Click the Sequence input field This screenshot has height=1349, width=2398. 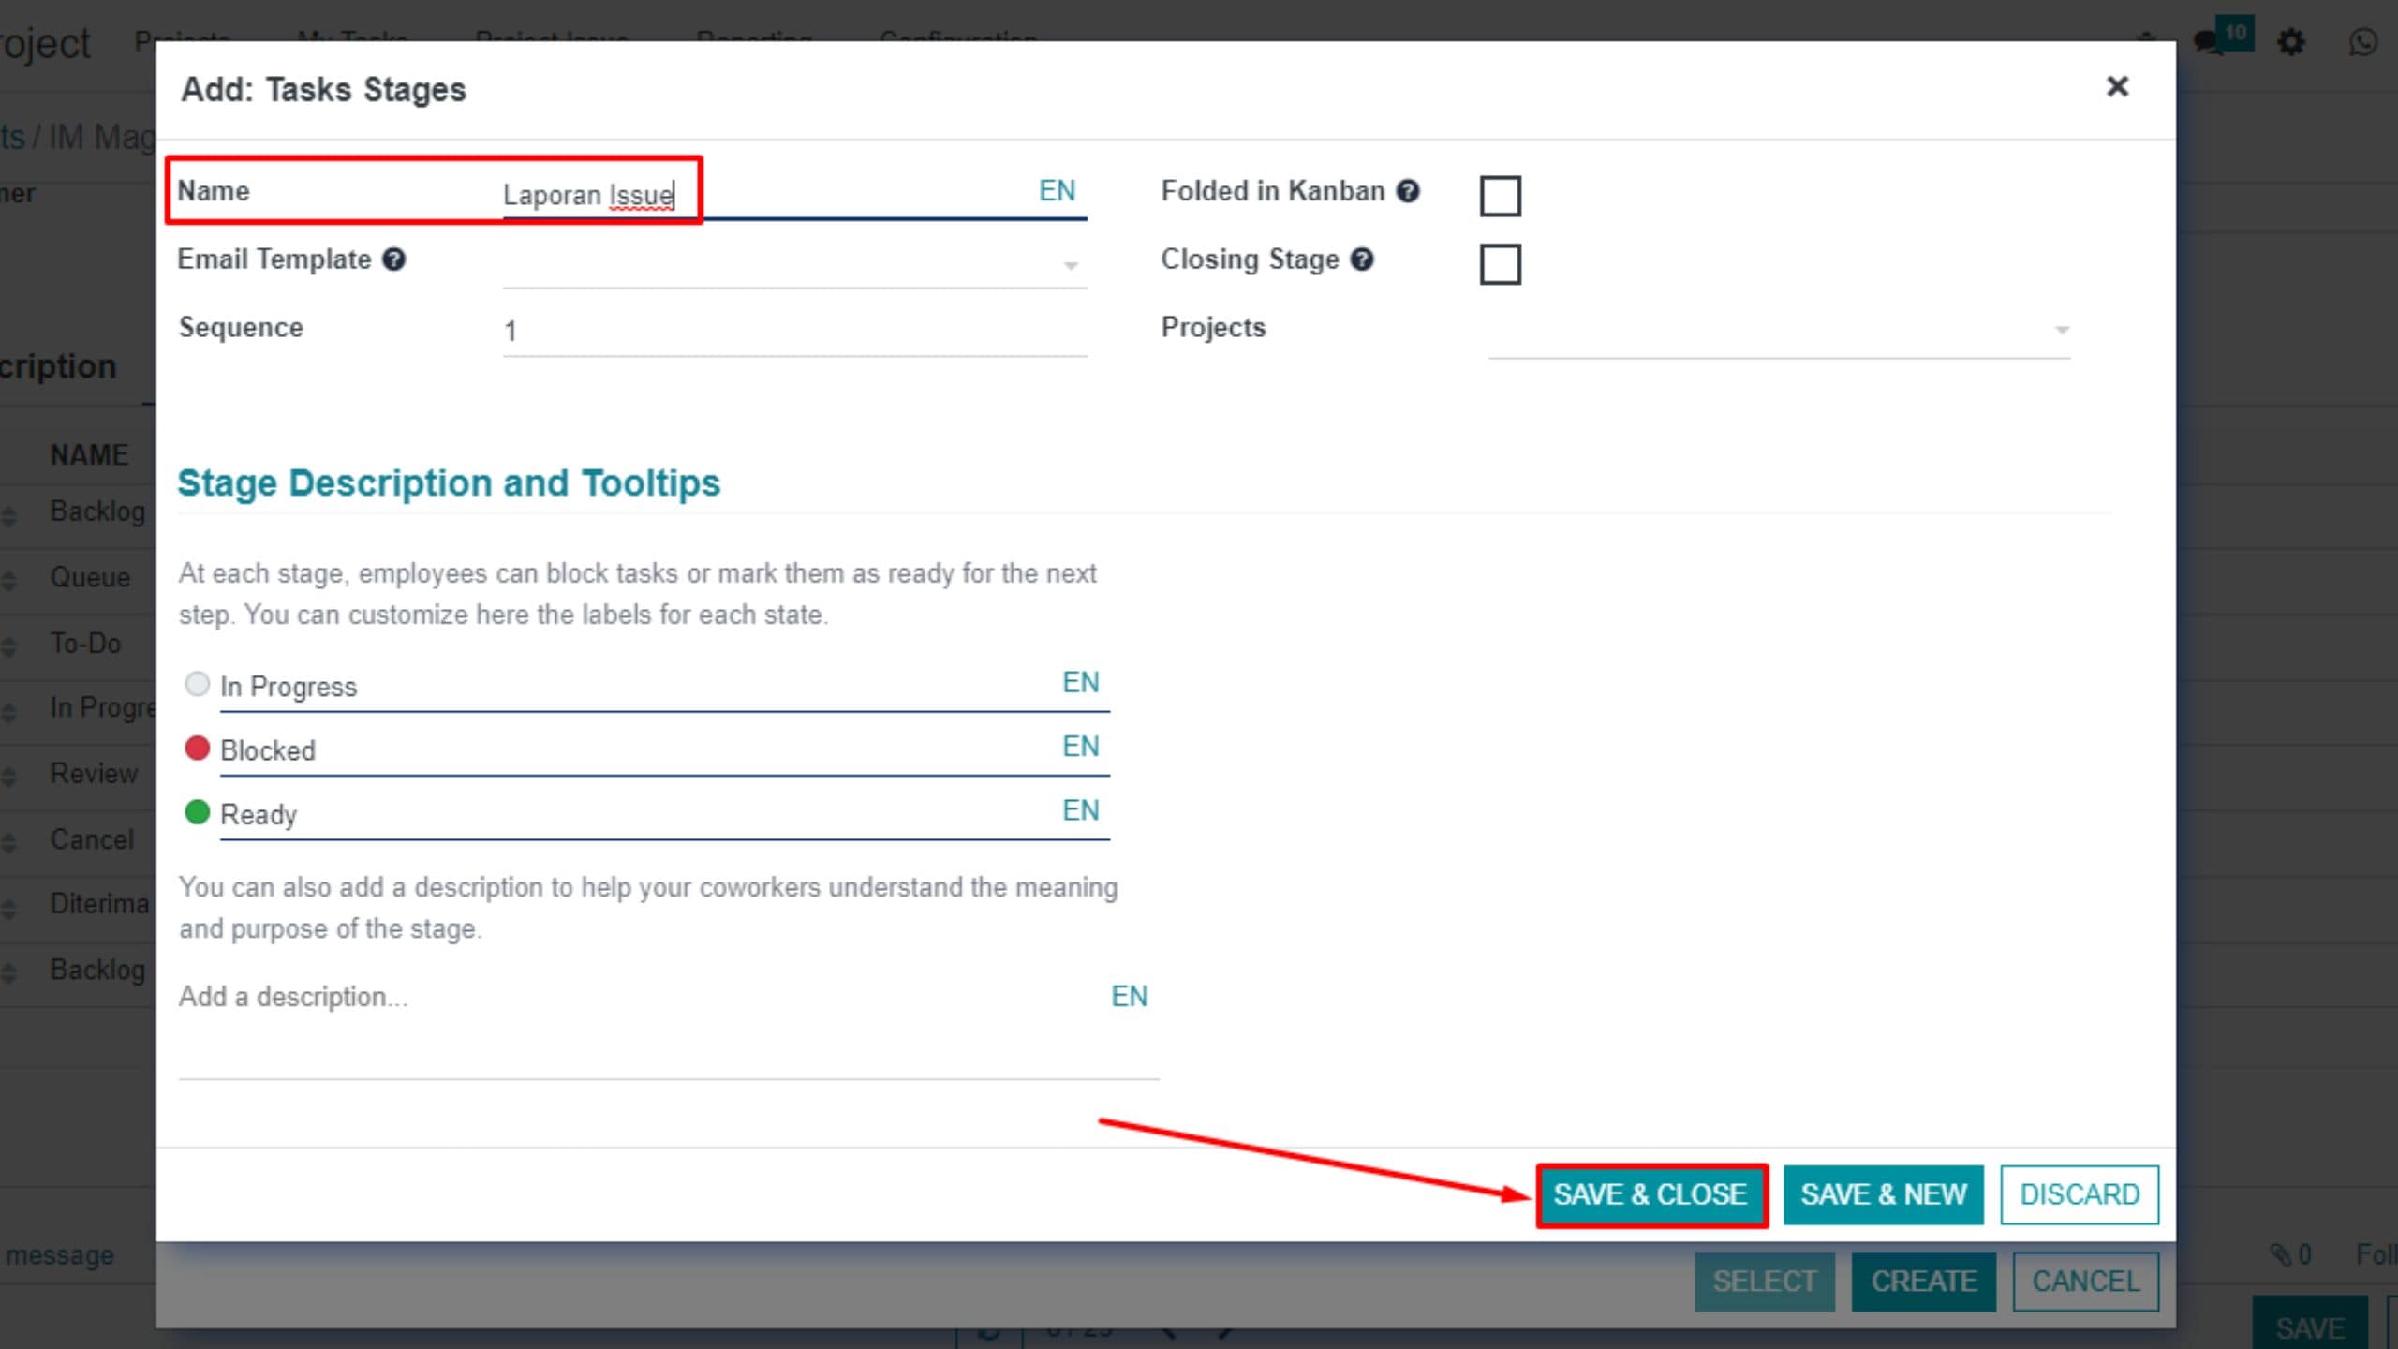tap(792, 331)
